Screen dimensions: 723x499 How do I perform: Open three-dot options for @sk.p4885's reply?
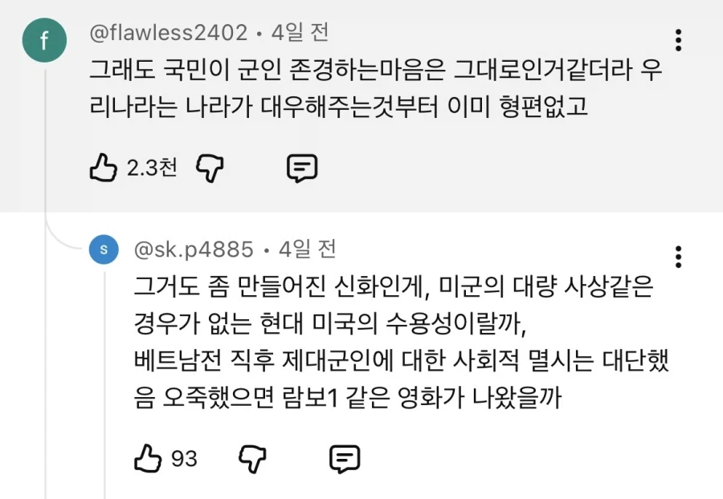coord(680,257)
